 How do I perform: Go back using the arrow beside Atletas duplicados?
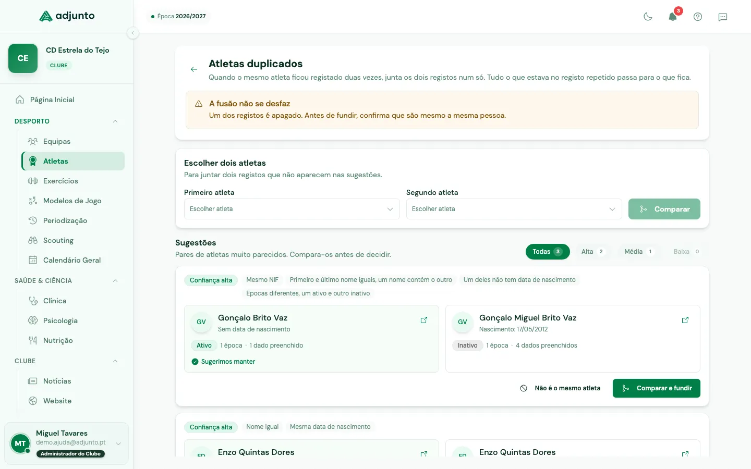pos(194,69)
